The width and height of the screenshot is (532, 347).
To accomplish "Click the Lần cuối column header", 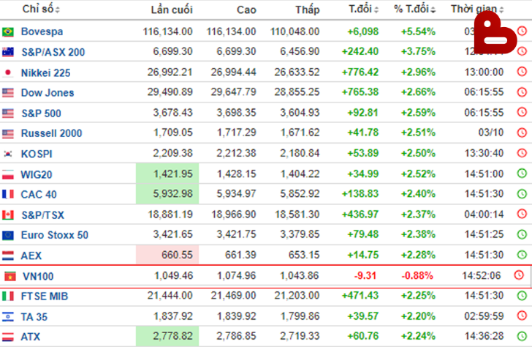I will point(170,10).
